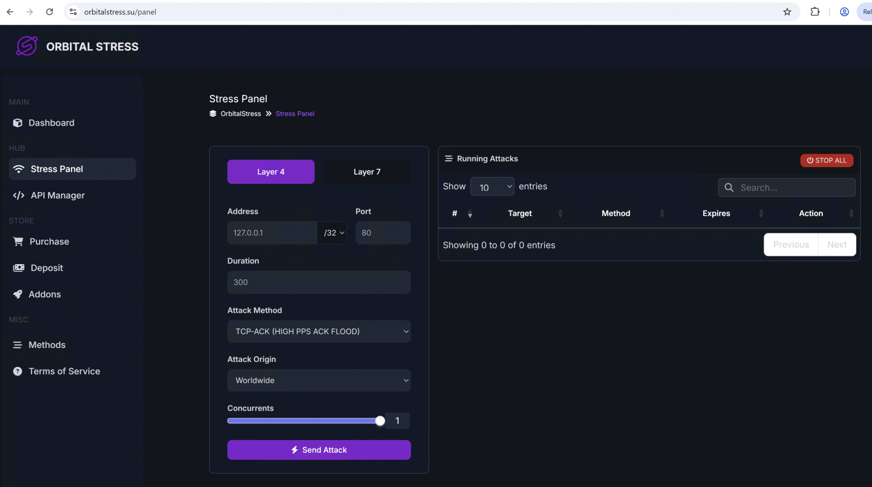Click the Previous pagination button
This screenshot has width=872, height=487.
click(791, 245)
